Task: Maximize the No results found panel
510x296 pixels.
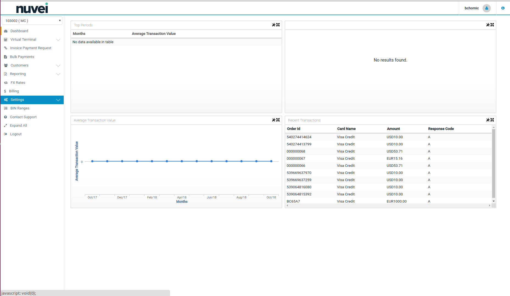Action: point(492,25)
